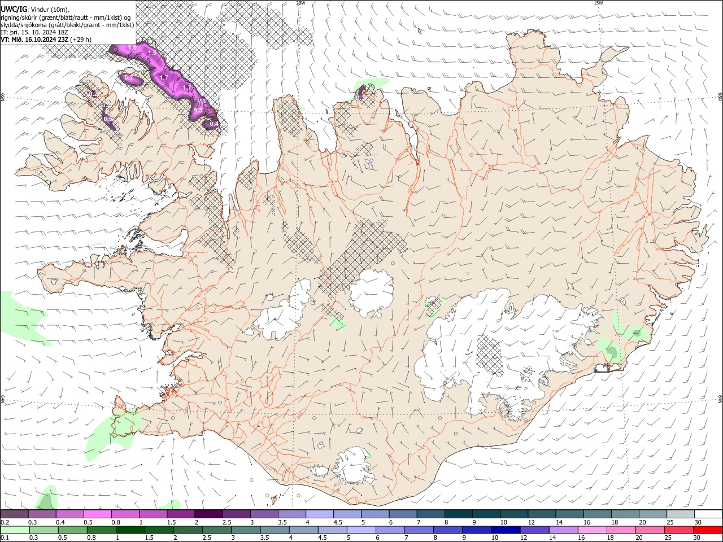Select the bright red rain swatch at 30
Viewport: 723px width, 542px height.
point(708,530)
